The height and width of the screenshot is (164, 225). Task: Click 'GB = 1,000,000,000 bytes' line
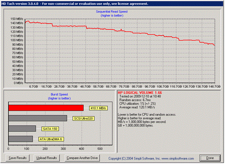[x=136, y=125]
